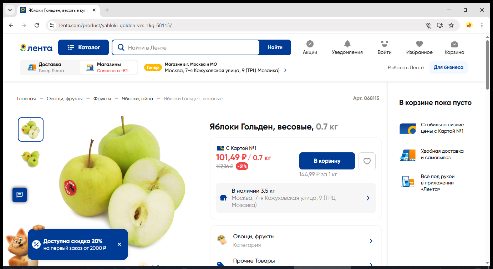The width and height of the screenshot is (493, 269).
Task: Open the browser extension icon next to the bookmark star
Action: point(469,25)
